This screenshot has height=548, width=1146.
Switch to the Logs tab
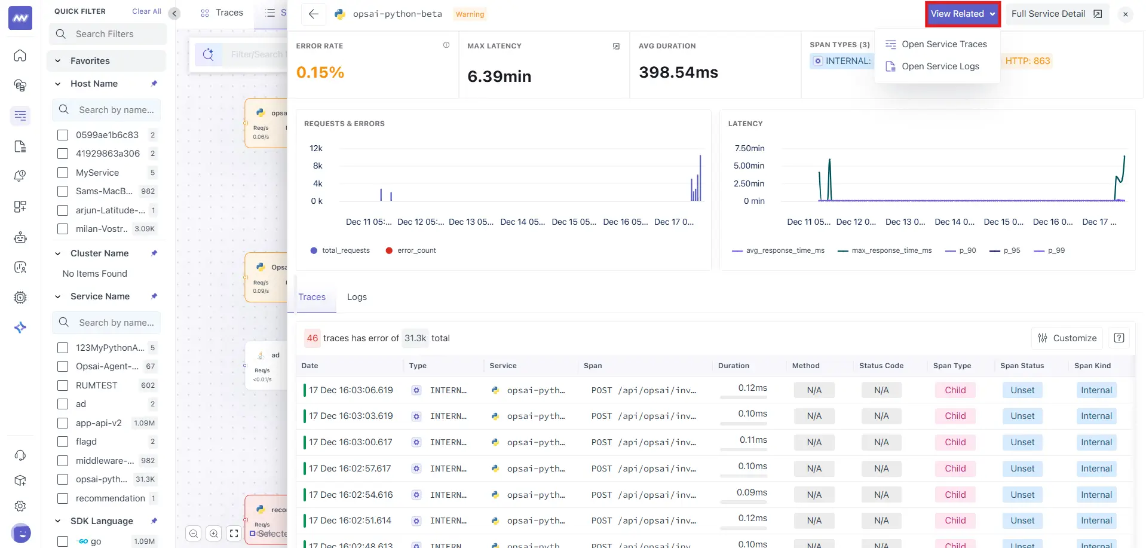357,297
